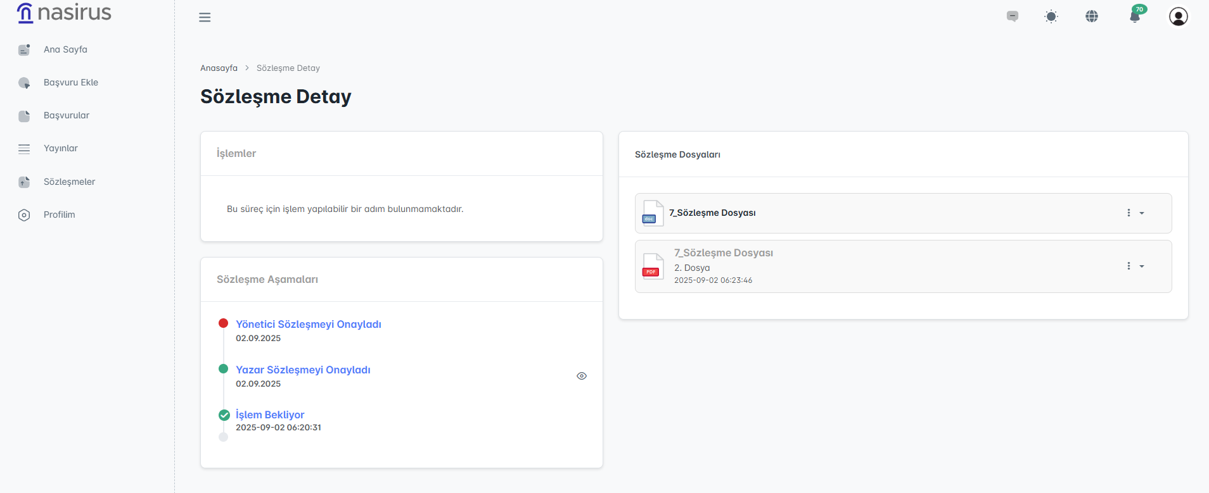Click Yönetici Sözleşmeyi Onayladı stage link
The height and width of the screenshot is (493, 1209).
click(308, 324)
